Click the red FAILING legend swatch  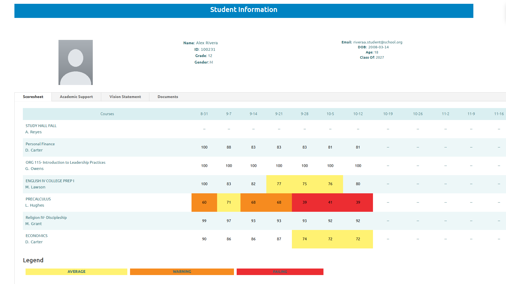click(x=280, y=272)
